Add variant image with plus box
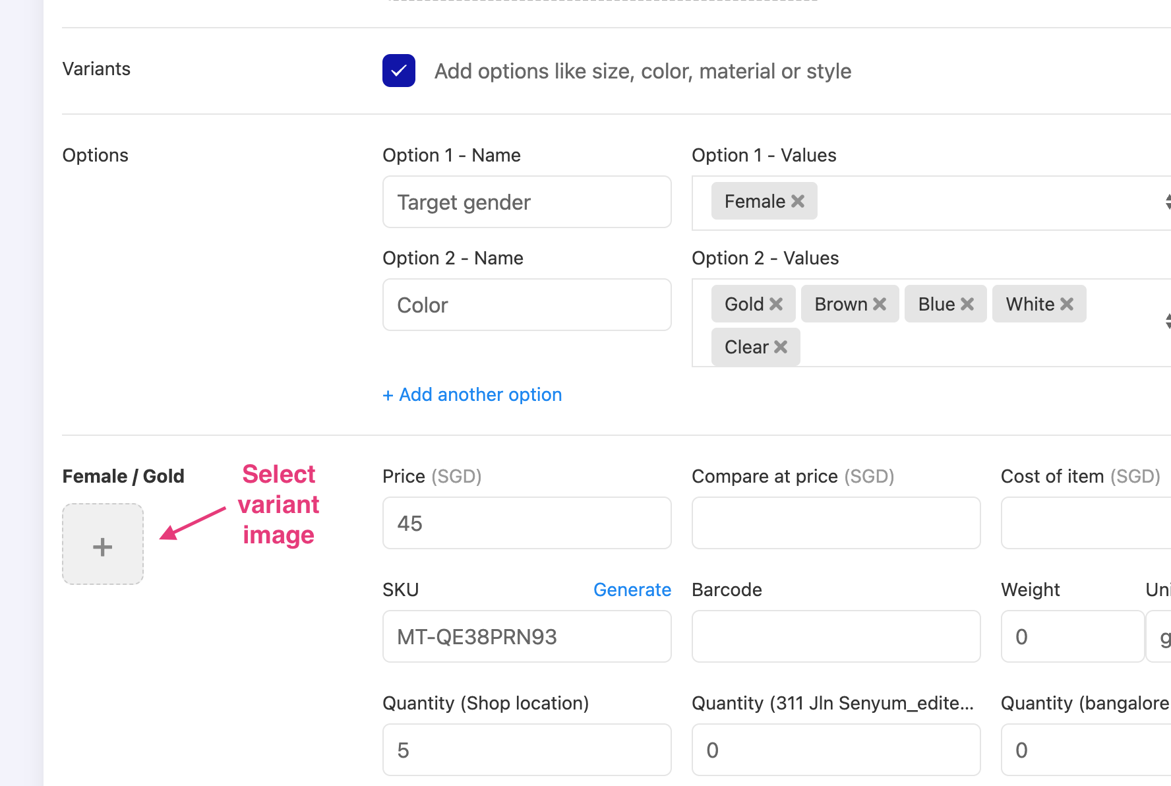Viewport: 1171px width, 786px height. tap(103, 545)
